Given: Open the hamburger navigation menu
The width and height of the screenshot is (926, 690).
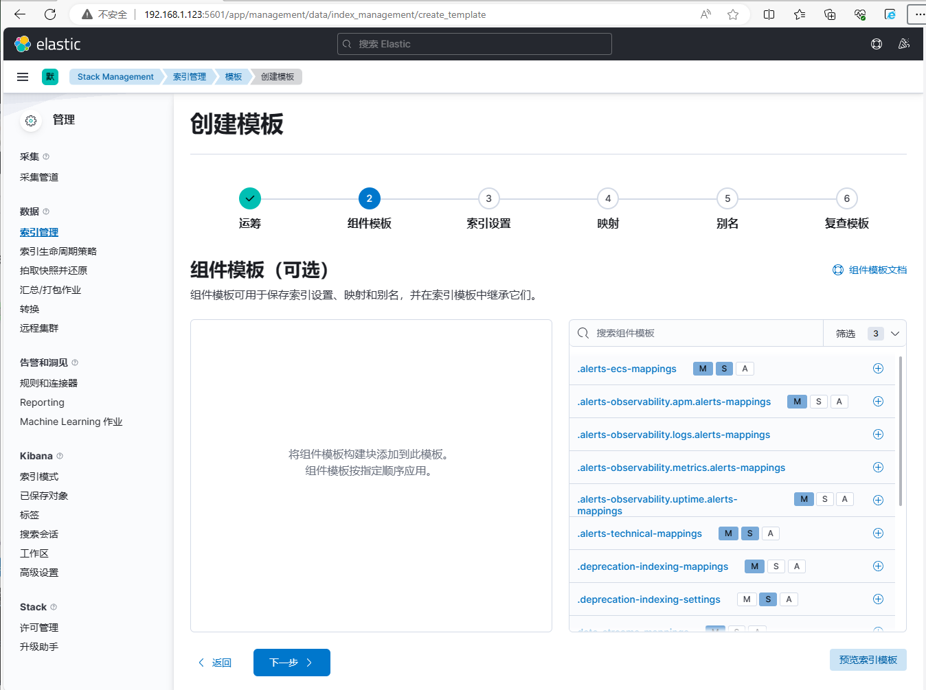Looking at the screenshot, I should pos(23,77).
